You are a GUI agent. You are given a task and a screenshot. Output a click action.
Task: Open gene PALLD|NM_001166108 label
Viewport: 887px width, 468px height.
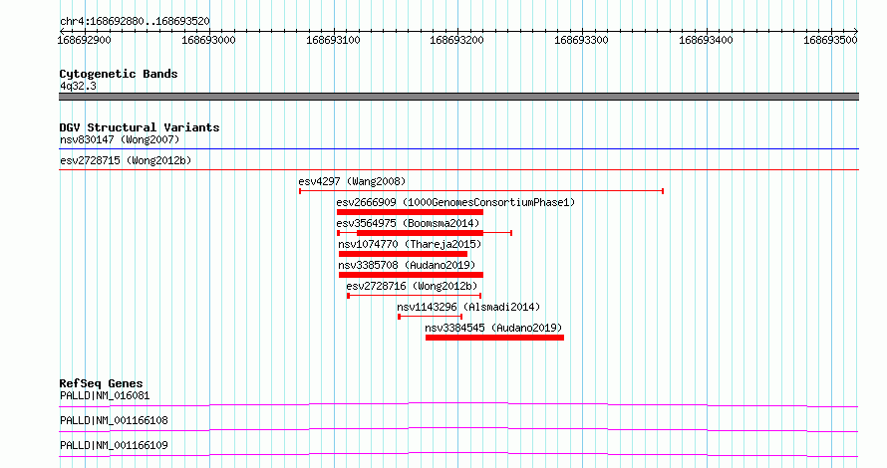tap(114, 420)
